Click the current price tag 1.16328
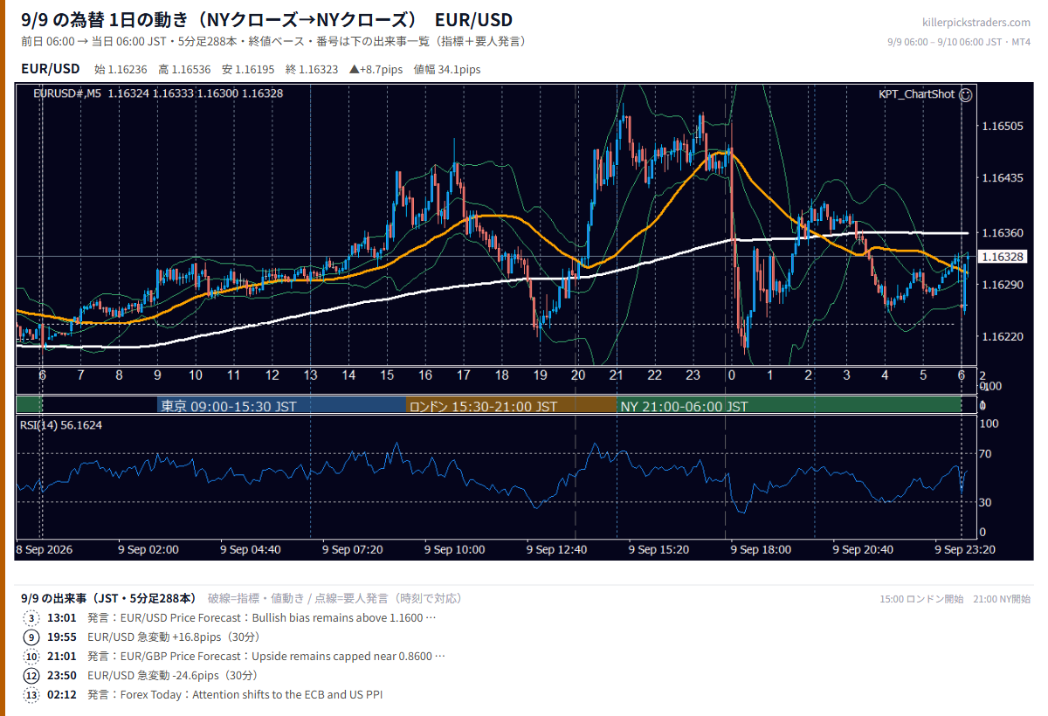The height and width of the screenshot is (716, 1048). pyautogui.click(x=1002, y=257)
